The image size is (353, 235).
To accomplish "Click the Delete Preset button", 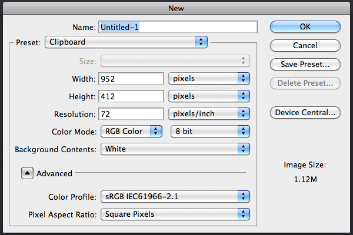I will click(x=305, y=83).
